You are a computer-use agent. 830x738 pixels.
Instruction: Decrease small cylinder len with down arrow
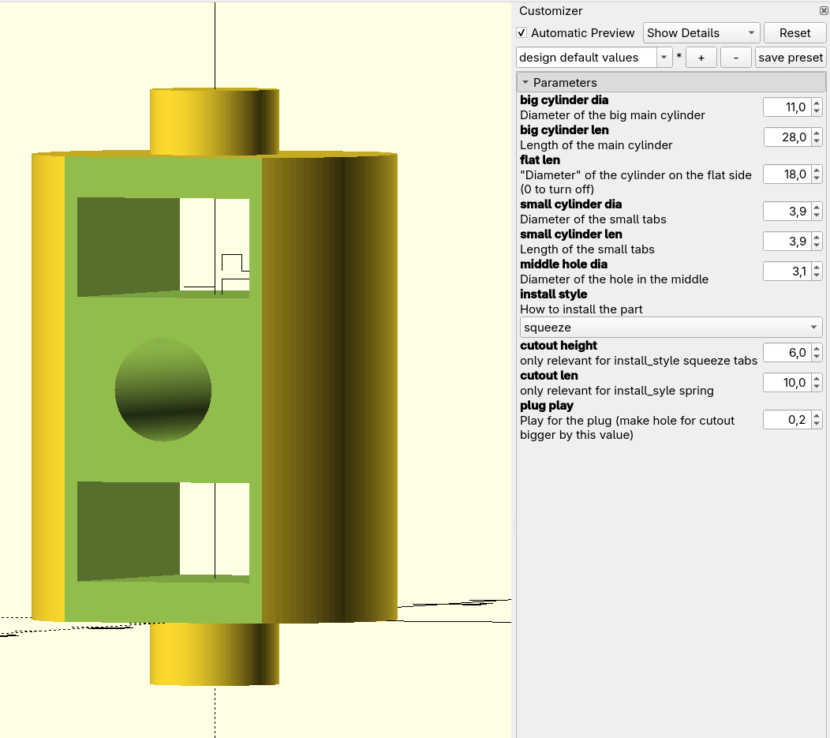tap(817, 246)
